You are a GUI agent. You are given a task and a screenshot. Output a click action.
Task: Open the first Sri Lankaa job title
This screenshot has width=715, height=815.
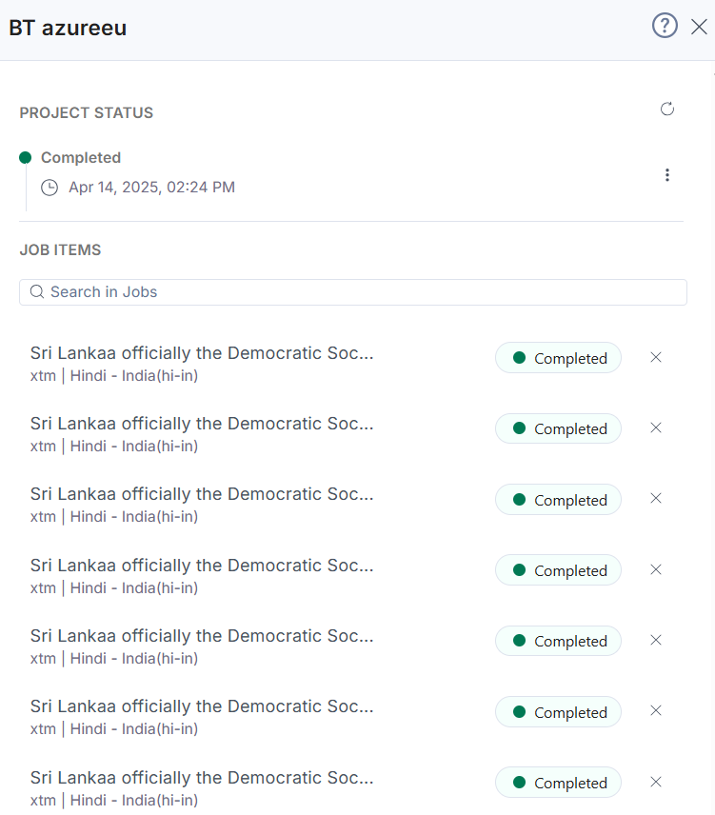202,352
